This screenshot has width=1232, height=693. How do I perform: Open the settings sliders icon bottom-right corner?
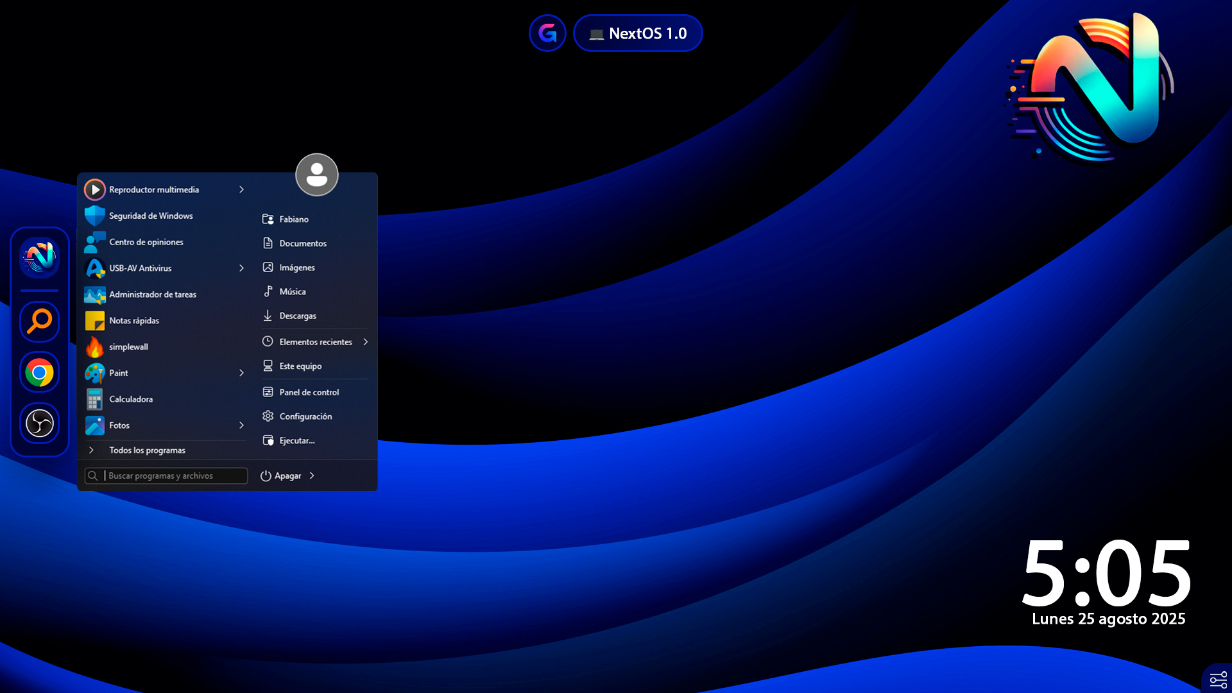click(x=1218, y=680)
